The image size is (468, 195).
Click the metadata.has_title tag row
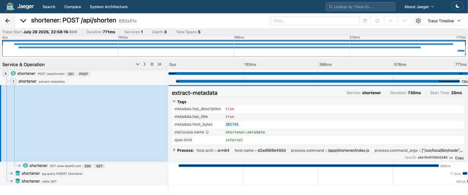(x=318, y=117)
